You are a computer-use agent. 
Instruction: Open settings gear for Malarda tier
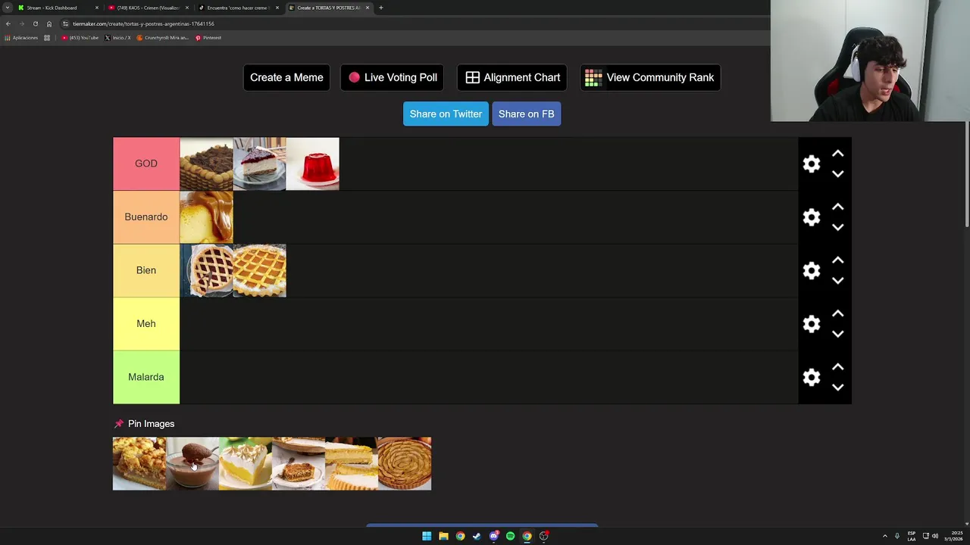tap(812, 377)
